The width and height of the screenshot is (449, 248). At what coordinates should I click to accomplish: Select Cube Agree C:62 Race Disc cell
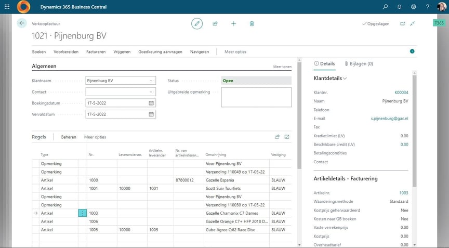tap(236, 230)
